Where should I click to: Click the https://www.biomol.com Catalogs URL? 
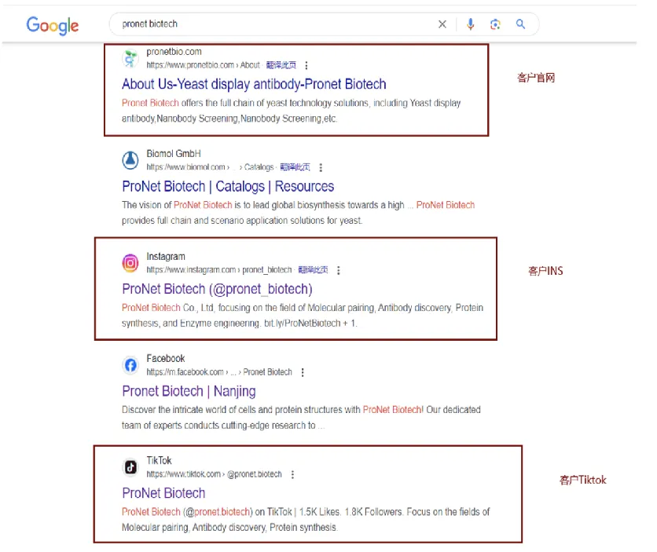coord(210,167)
